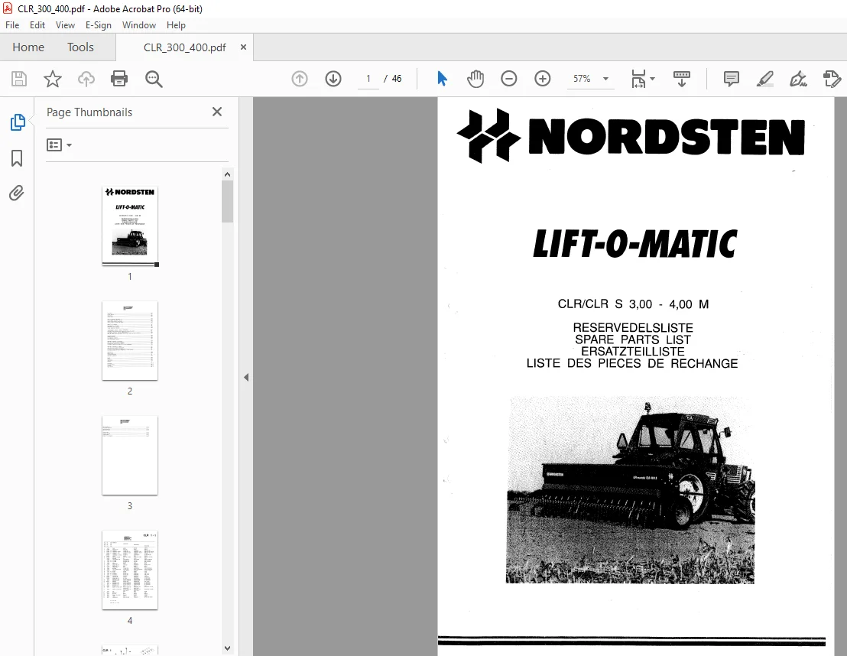The height and width of the screenshot is (656, 847).
Task: Select page 2 thumbnail
Action: click(130, 340)
